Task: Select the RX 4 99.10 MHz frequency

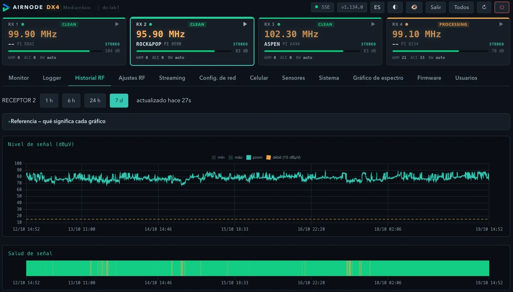Action: click(417, 34)
